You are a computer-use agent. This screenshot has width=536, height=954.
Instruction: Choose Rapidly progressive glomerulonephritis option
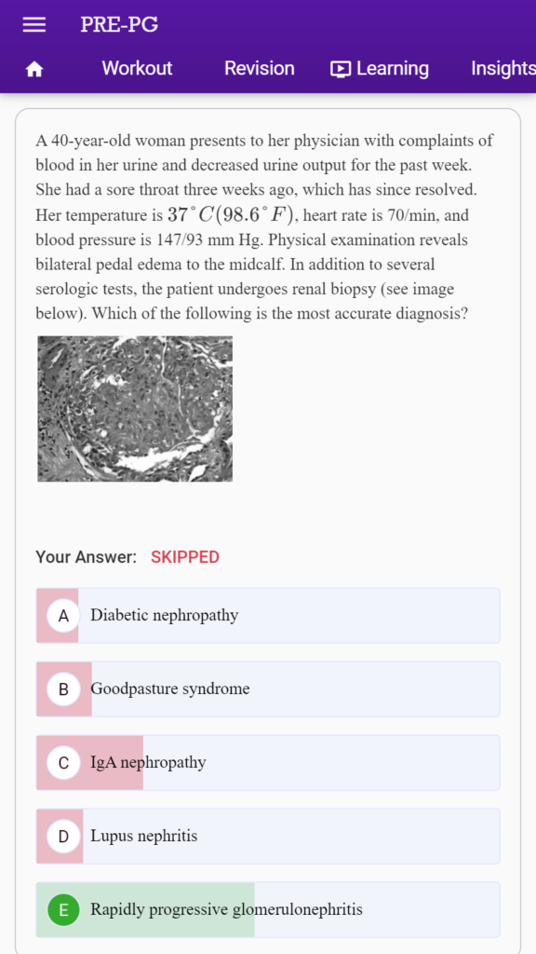tap(268, 910)
